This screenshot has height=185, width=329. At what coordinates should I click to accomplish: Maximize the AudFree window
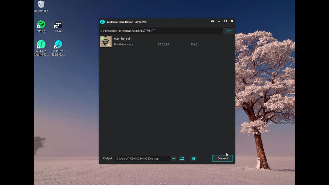226,21
